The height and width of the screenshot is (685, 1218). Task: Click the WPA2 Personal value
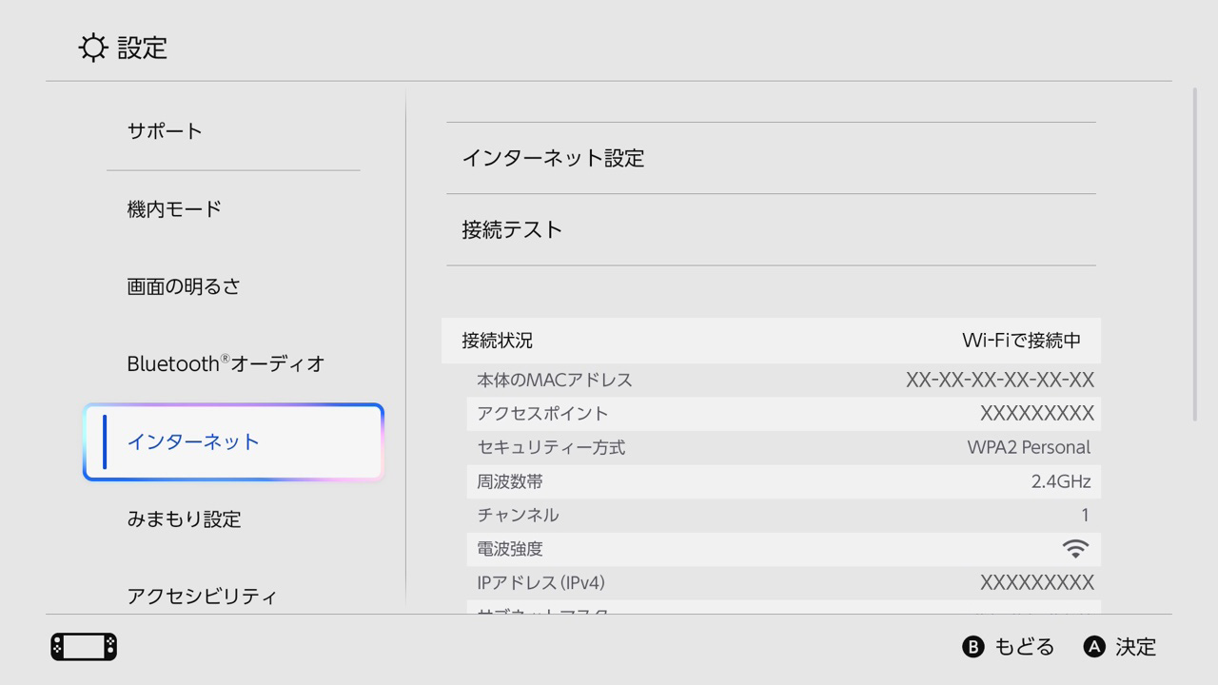point(1029,447)
